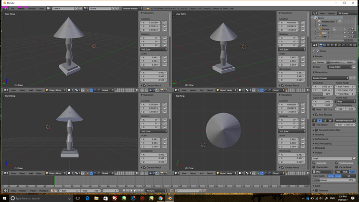Open the timeline Playback menu
This screenshot has height=202, width=359.
click(44, 191)
